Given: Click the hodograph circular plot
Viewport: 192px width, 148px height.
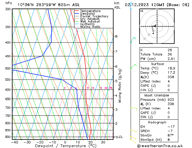Looking at the screenshot, I should [x=157, y=26].
